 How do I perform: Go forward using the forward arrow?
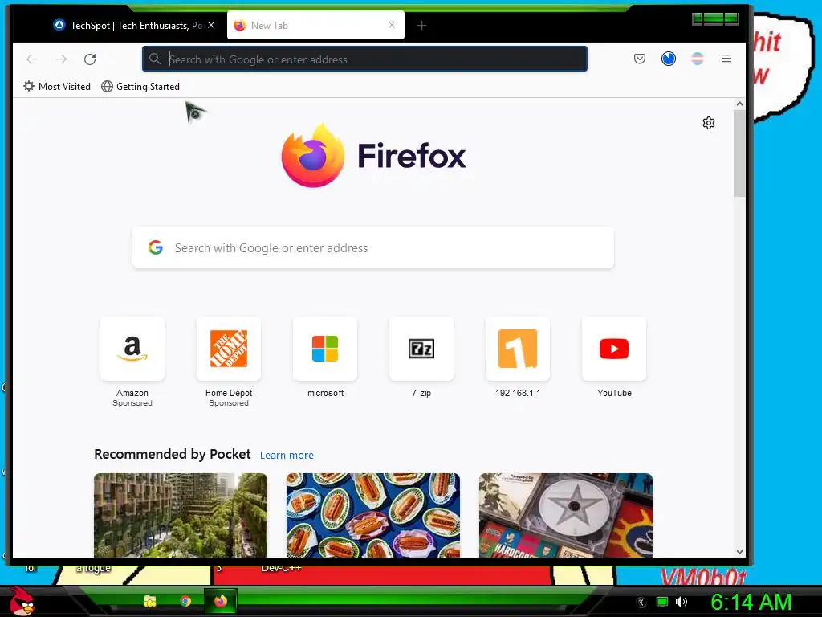(61, 59)
